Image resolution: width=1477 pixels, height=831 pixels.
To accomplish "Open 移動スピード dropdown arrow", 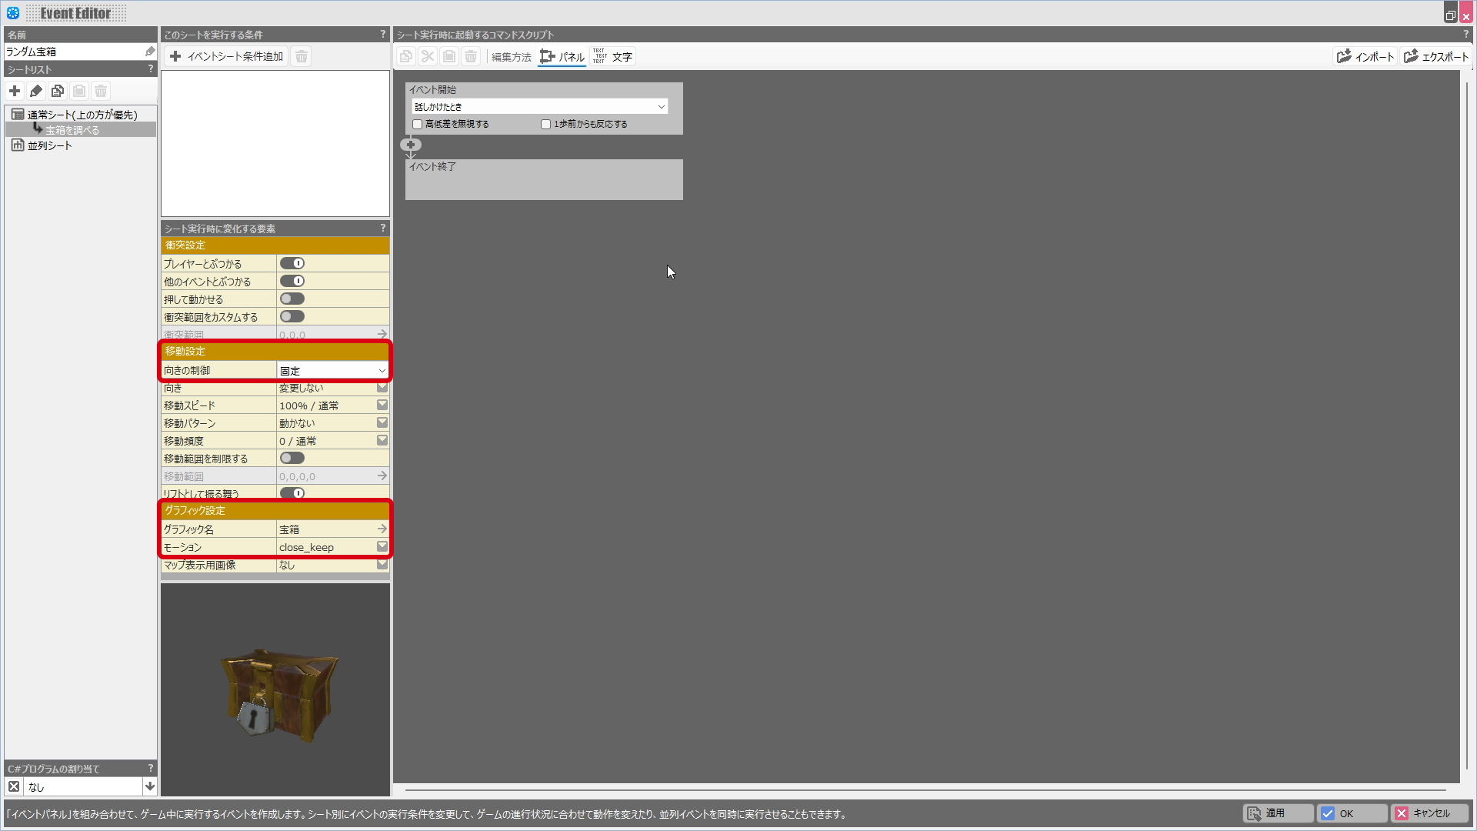I will point(382,405).
